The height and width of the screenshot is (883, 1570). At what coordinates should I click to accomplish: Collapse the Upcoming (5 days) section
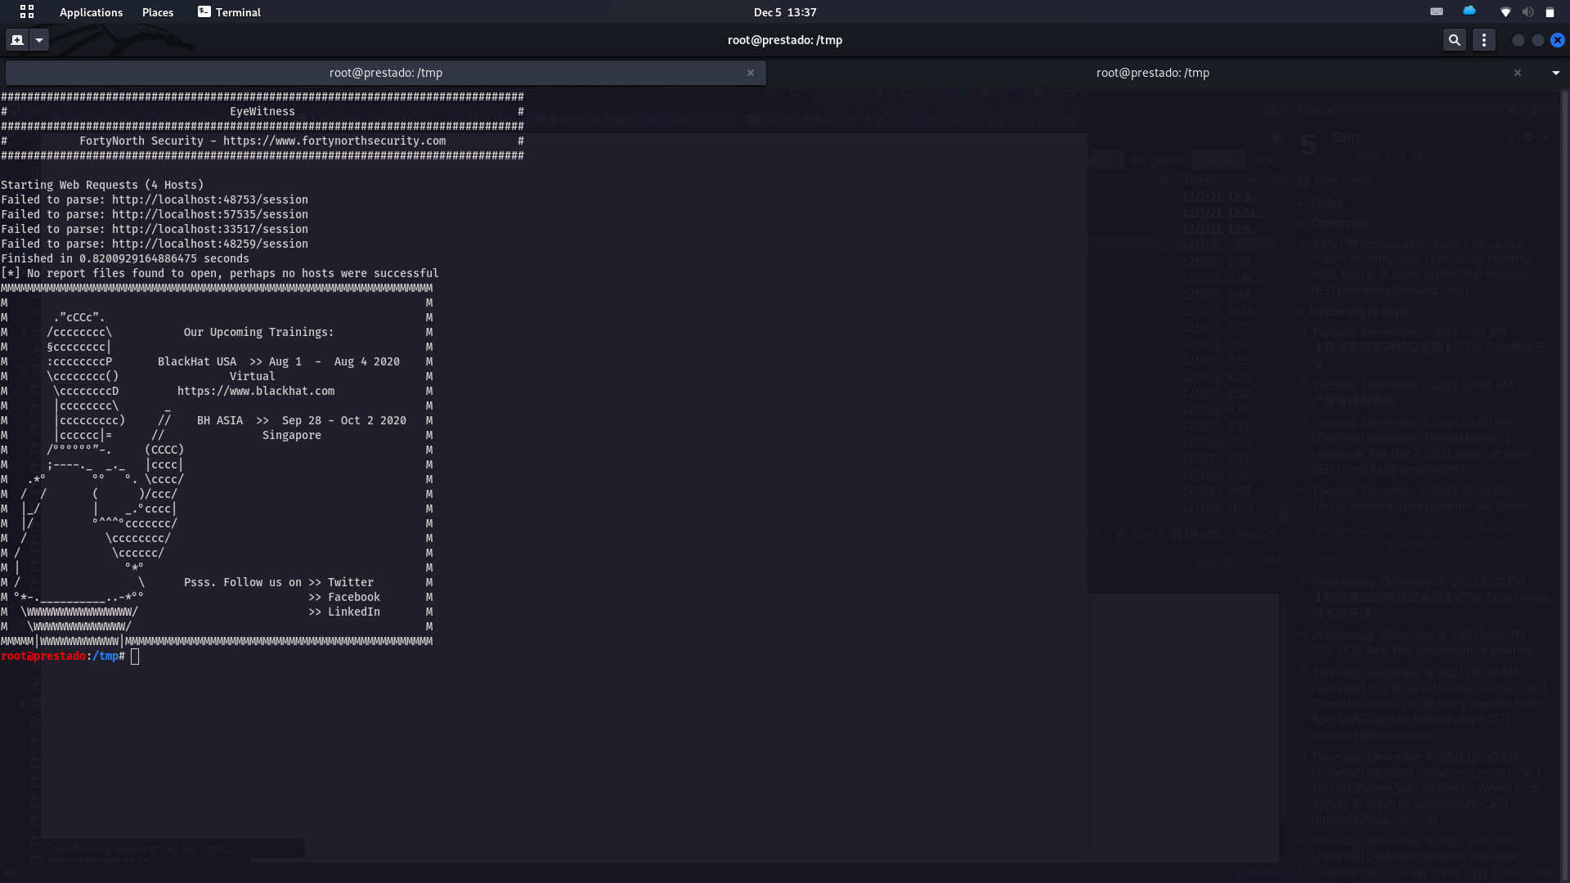[x=1300, y=312]
